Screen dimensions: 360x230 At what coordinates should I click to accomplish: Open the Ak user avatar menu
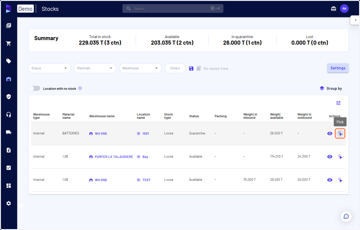pyautogui.click(x=344, y=9)
